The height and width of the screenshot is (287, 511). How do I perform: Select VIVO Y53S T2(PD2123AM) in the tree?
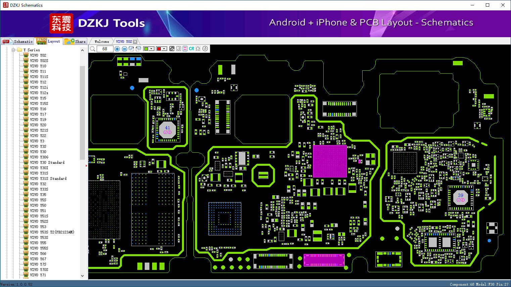pyautogui.click(x=52, y=232)
